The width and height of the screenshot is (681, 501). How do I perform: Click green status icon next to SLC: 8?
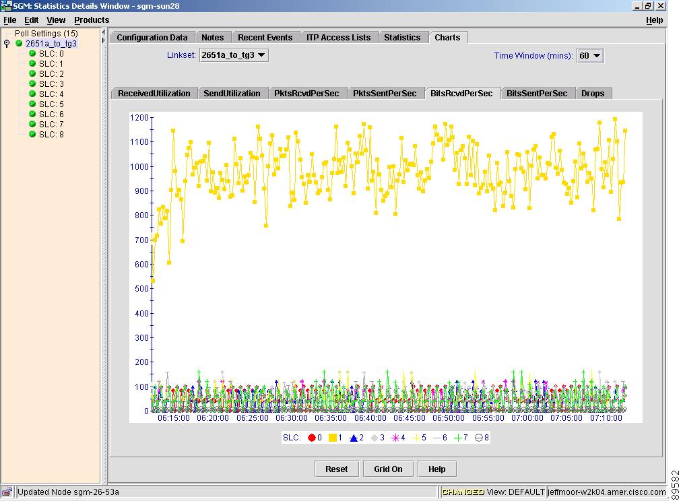32,135
